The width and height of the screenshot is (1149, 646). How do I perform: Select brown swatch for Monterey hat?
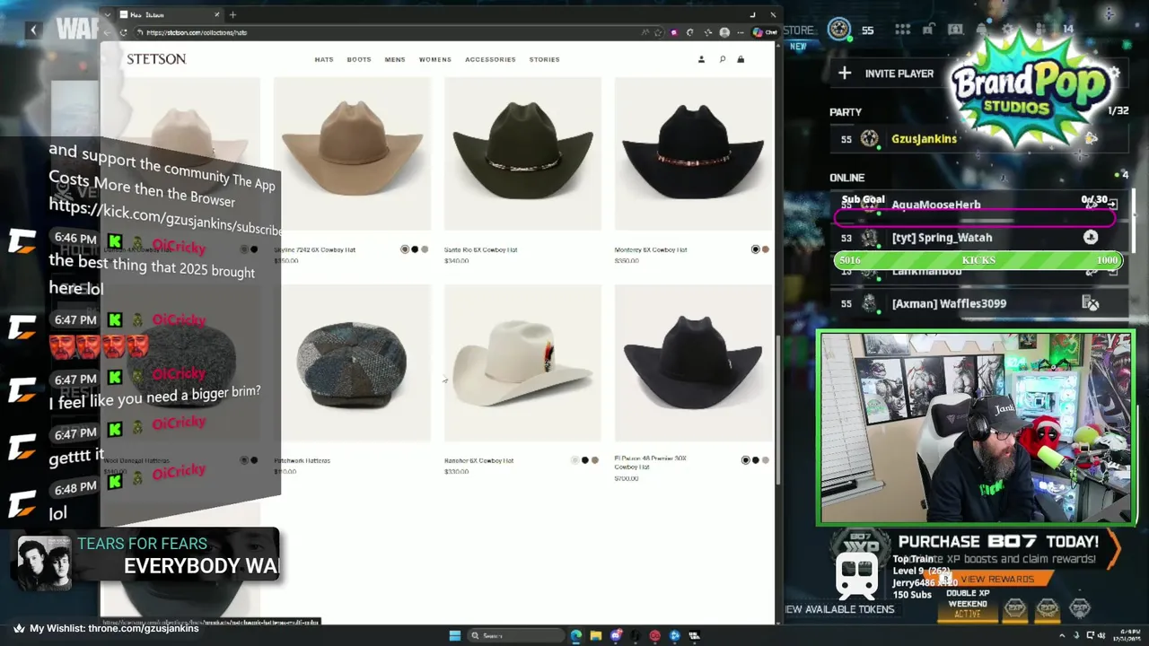[765, 249]
